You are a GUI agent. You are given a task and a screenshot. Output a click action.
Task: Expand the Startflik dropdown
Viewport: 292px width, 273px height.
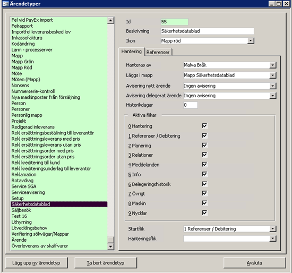coord(273,228)
